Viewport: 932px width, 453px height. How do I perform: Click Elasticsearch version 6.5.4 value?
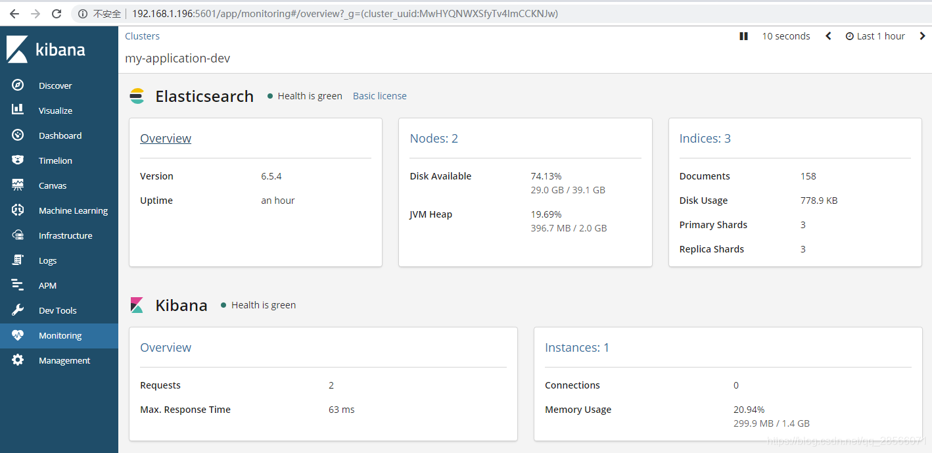tap(271, 176)
